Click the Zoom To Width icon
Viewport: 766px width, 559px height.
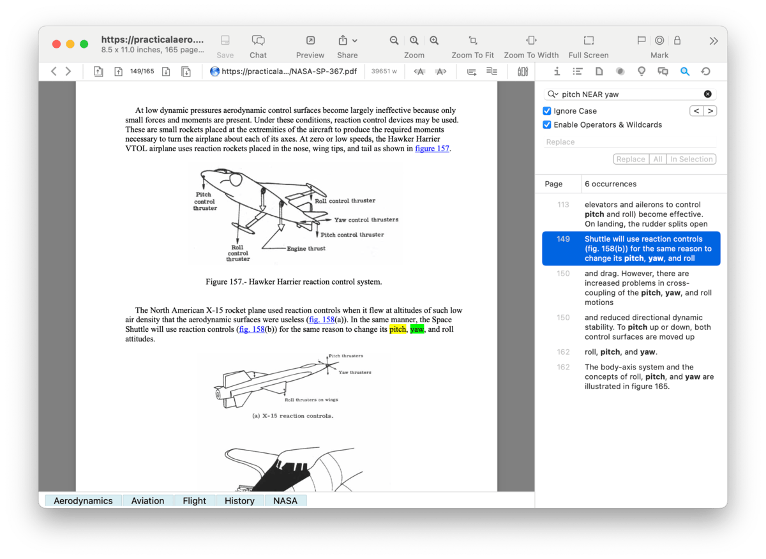coord(530,41)
